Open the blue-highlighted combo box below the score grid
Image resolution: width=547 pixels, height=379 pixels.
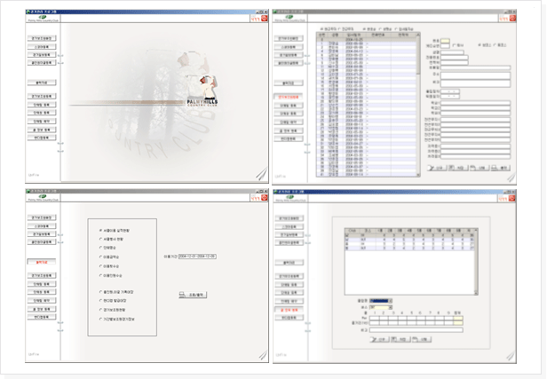pyautogui.click(x=382, y=301)
